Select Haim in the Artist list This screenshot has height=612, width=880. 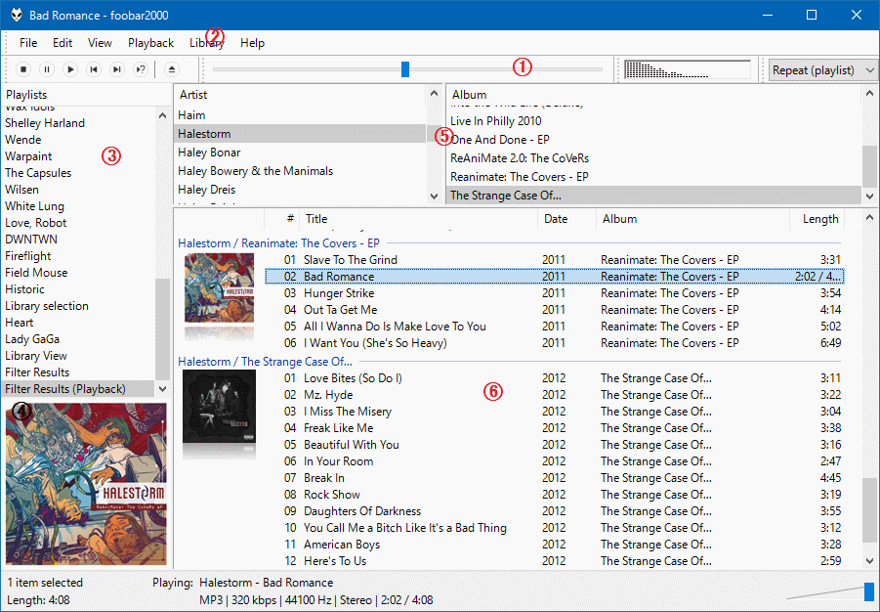(300, 115)
